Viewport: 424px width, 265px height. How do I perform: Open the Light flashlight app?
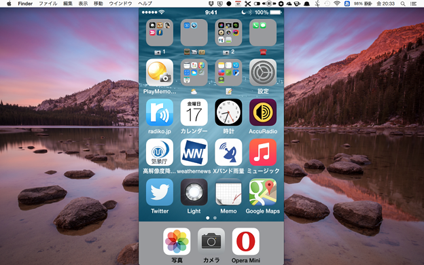[194, 192]
